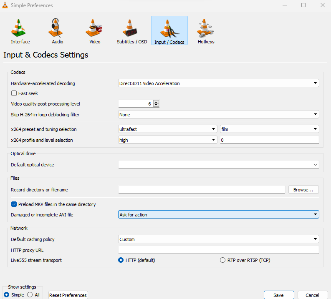Image resolution: width=331 pixels, height=299 pixels.
Task: Choose Simple show settings radio
Action: click(7, 294)
